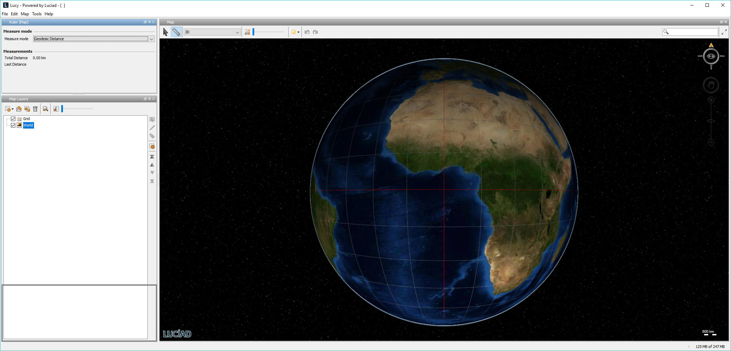Pin the Ruler (Map) panel
The image size is (731, 351).
click(x=149, y=22)
